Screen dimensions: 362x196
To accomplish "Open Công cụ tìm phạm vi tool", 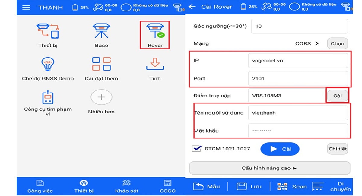I will click(48, 98).
